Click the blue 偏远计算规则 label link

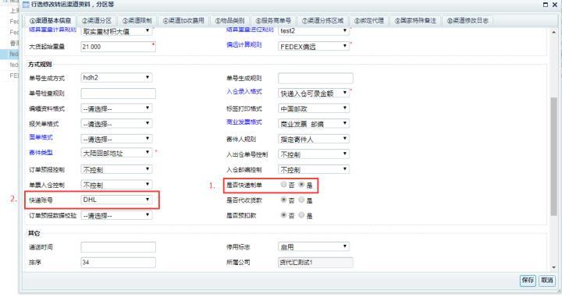pyautogui.click(x=244, y=44)
